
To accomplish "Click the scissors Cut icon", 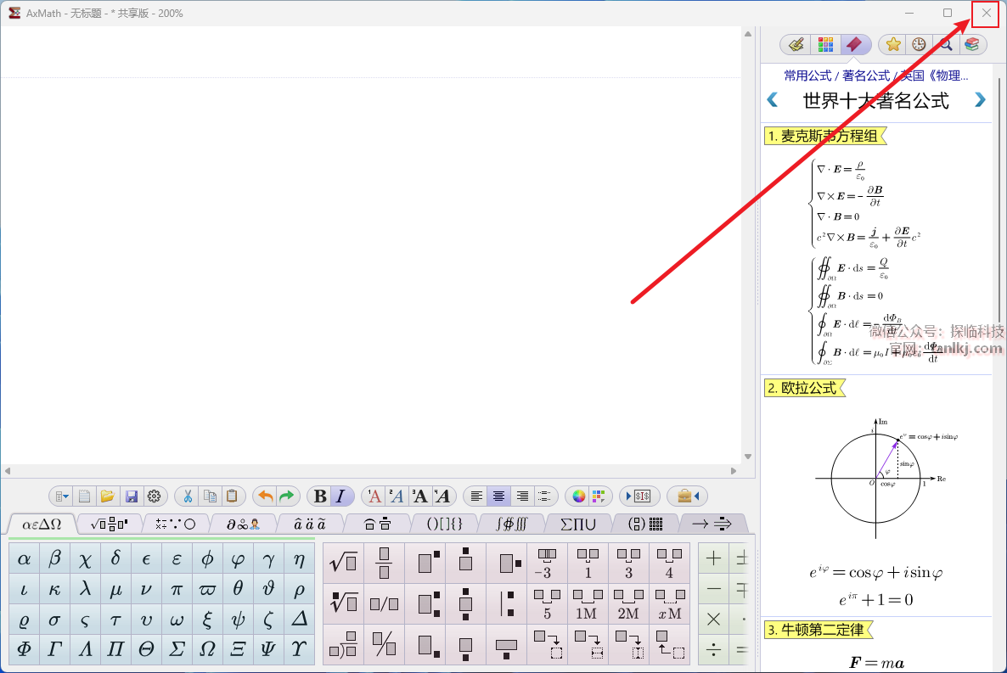I will coord(188,496).
